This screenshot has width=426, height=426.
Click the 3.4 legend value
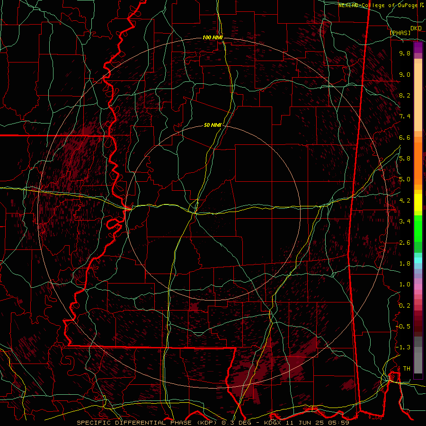pos(405,222)
